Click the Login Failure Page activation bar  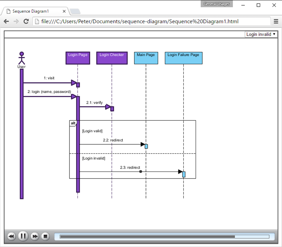point(184,174)
